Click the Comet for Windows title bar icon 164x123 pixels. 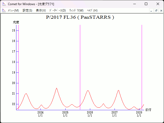coord(4,4)
